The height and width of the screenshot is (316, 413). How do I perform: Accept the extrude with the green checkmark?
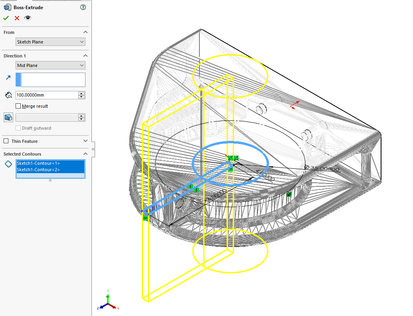6,18
